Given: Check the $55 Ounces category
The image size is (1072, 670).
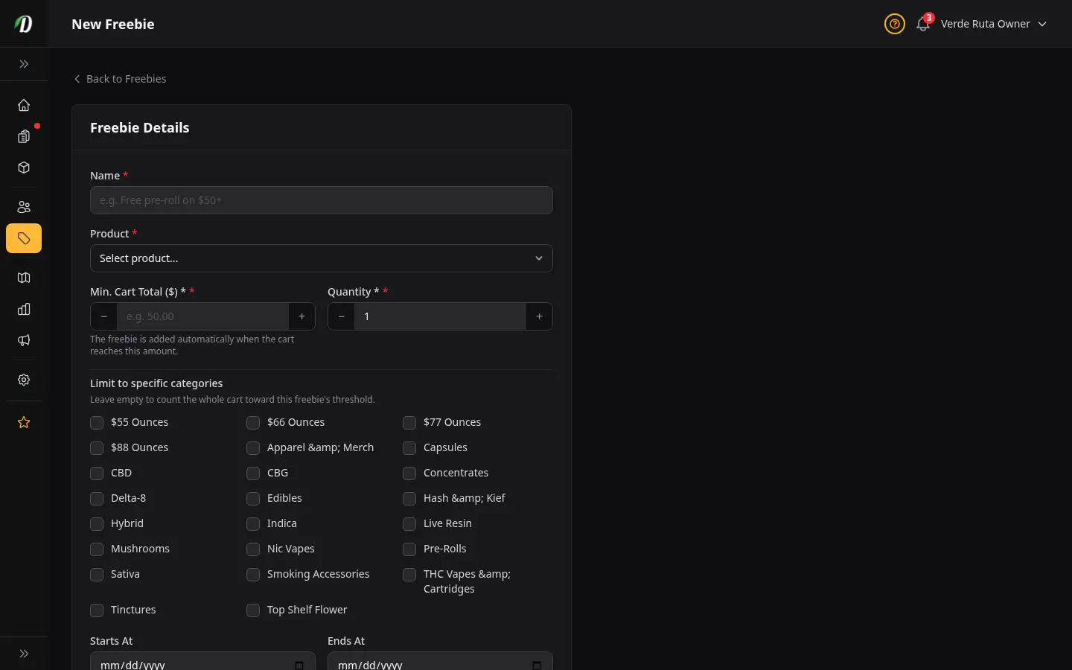Looking at the screenshot, I should [97, 423].
